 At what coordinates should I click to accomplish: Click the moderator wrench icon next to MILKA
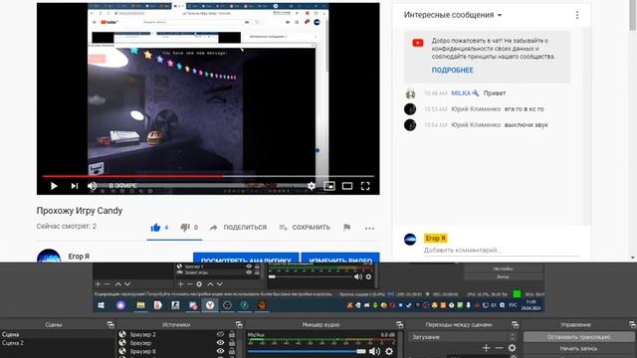tap(476, 92)
